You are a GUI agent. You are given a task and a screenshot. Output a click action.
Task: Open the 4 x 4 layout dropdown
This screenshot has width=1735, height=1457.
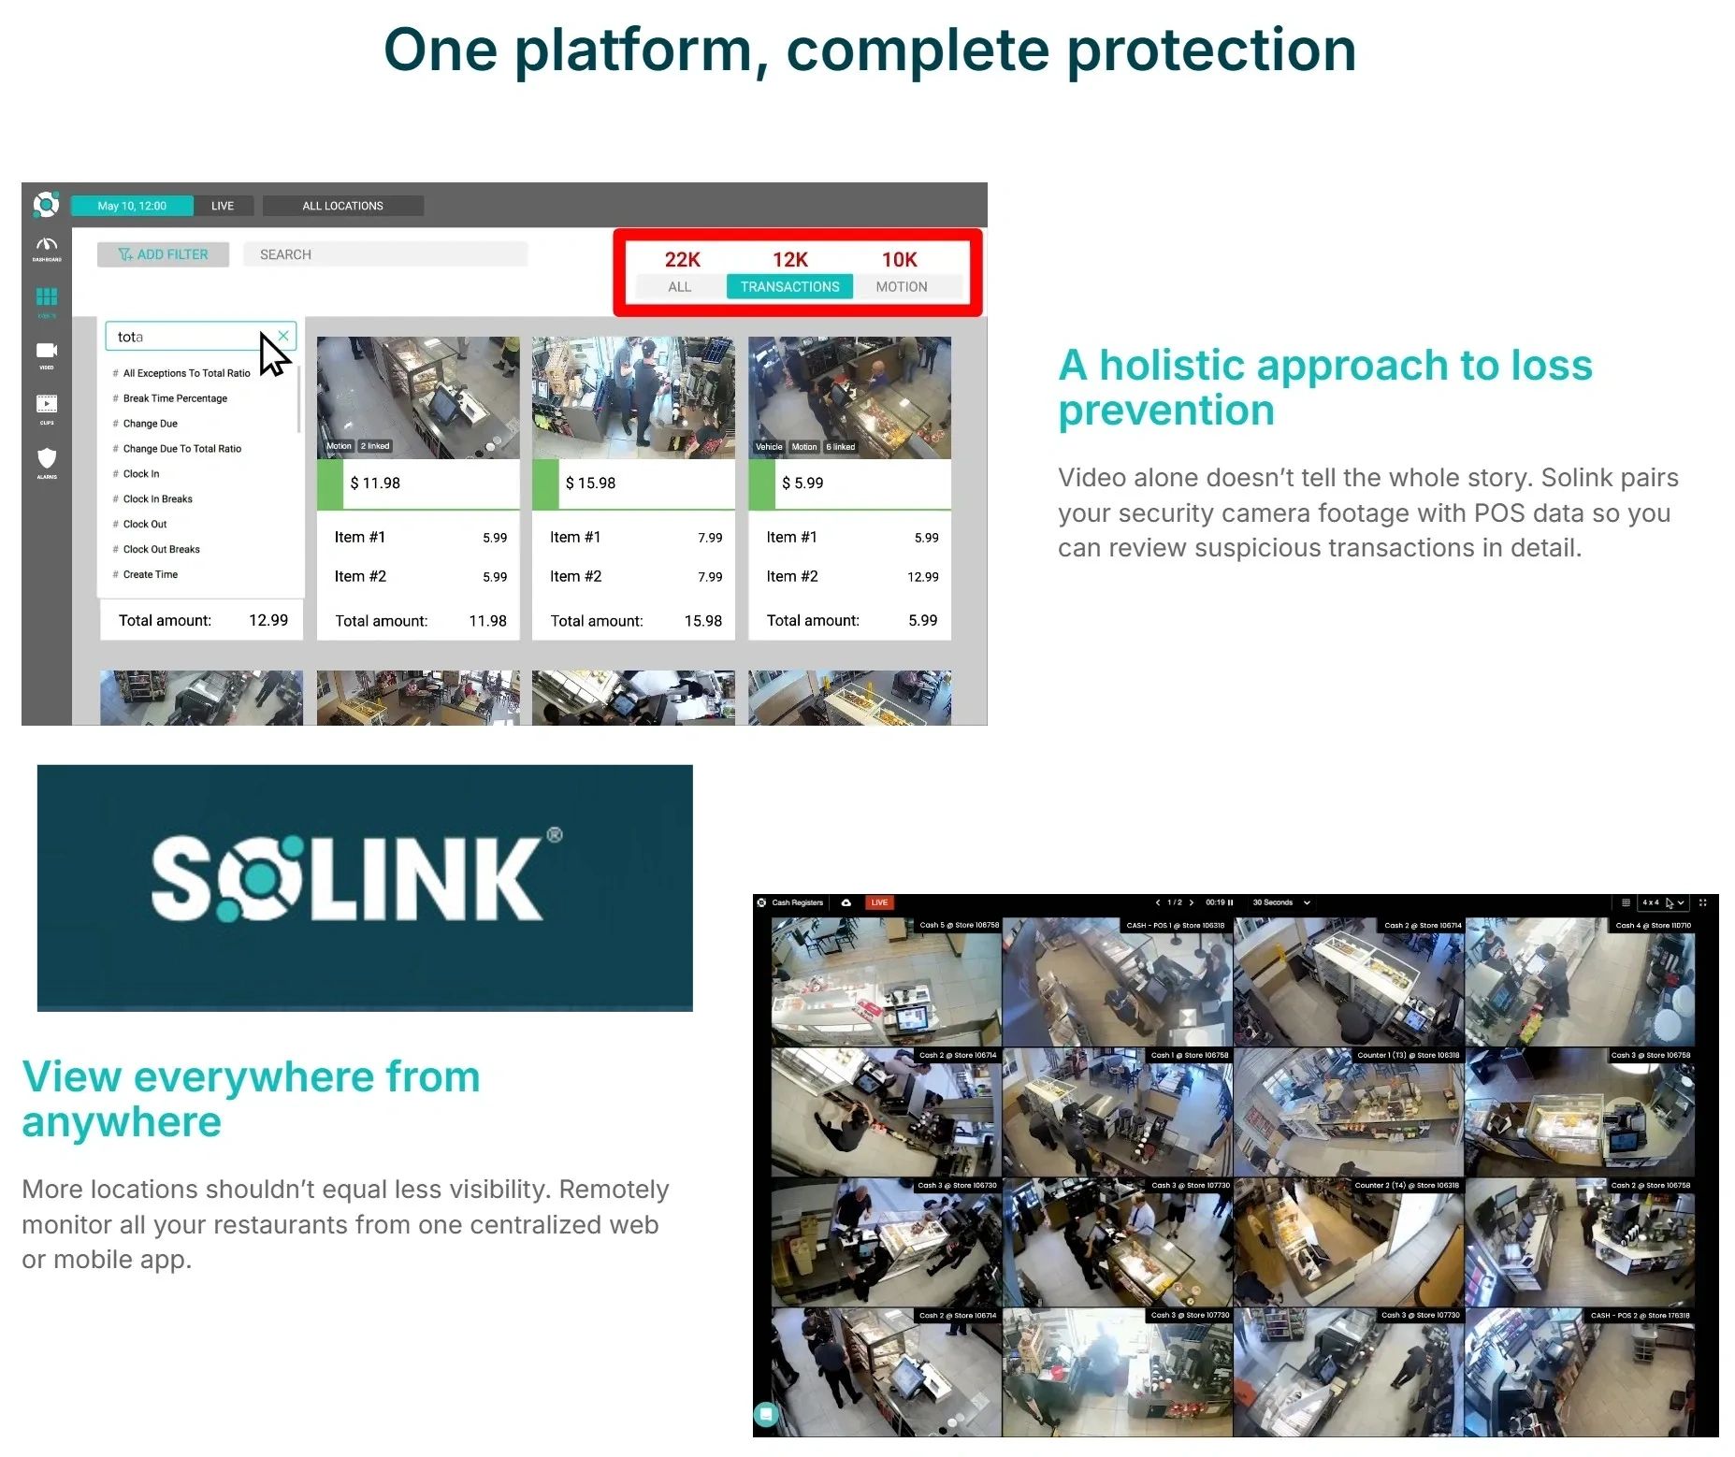[x=1662, y=902]
